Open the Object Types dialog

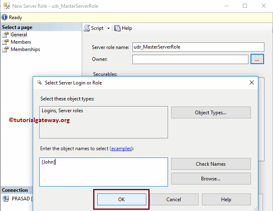(x=210, y=113)
